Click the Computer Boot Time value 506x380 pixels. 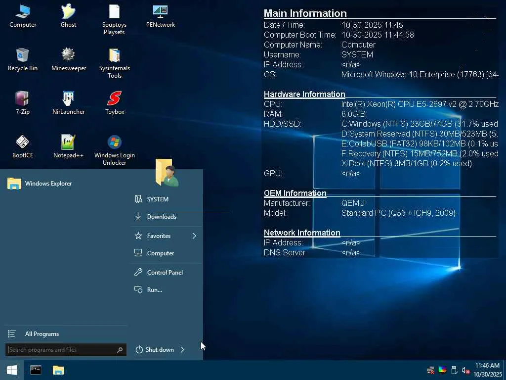(x=378, y=35)
